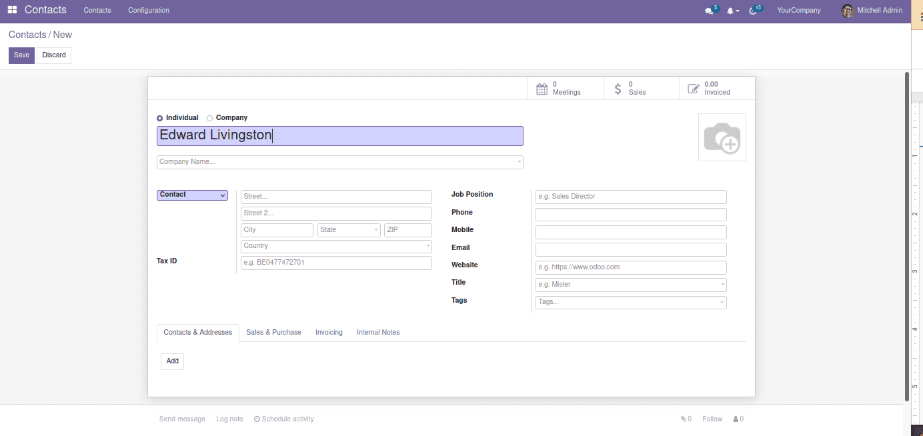The image size is (923, 436).
Task: Open the Configuration menu
Action: click(x=149, y=11)
